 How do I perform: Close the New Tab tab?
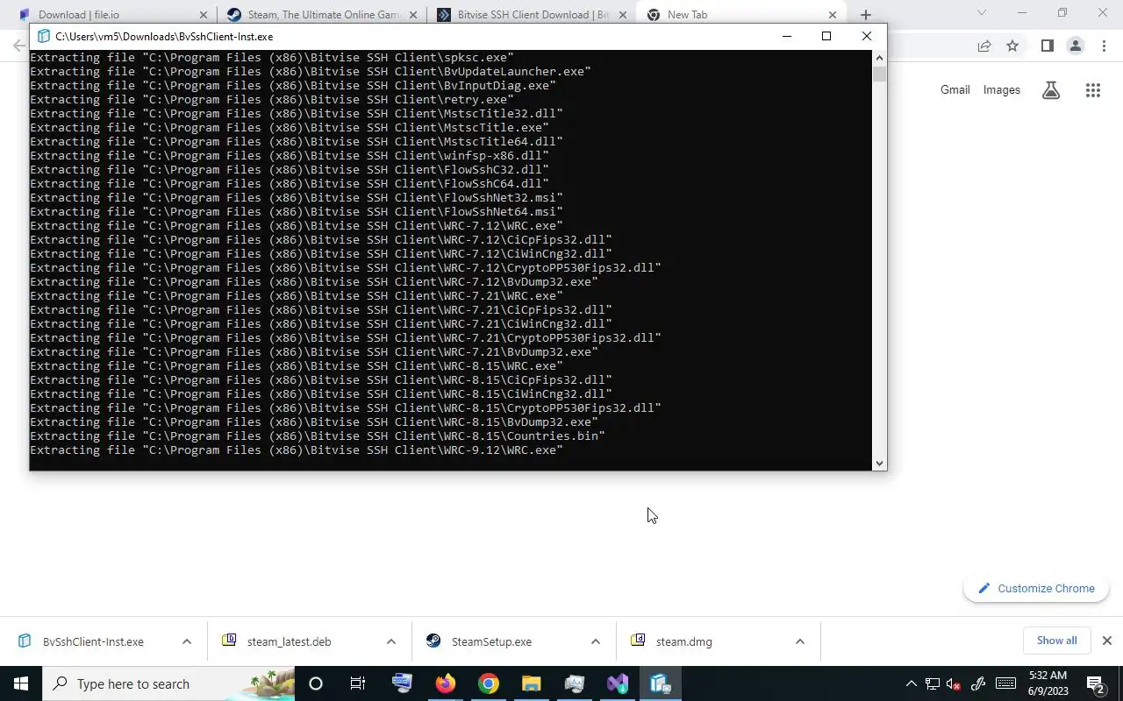pos(833,15)
